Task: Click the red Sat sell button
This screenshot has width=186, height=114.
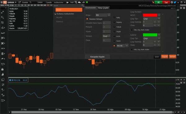Action: coord(166,2)
